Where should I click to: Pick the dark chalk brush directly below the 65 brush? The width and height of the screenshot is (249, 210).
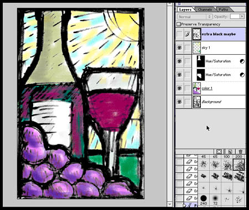point(215,176)
